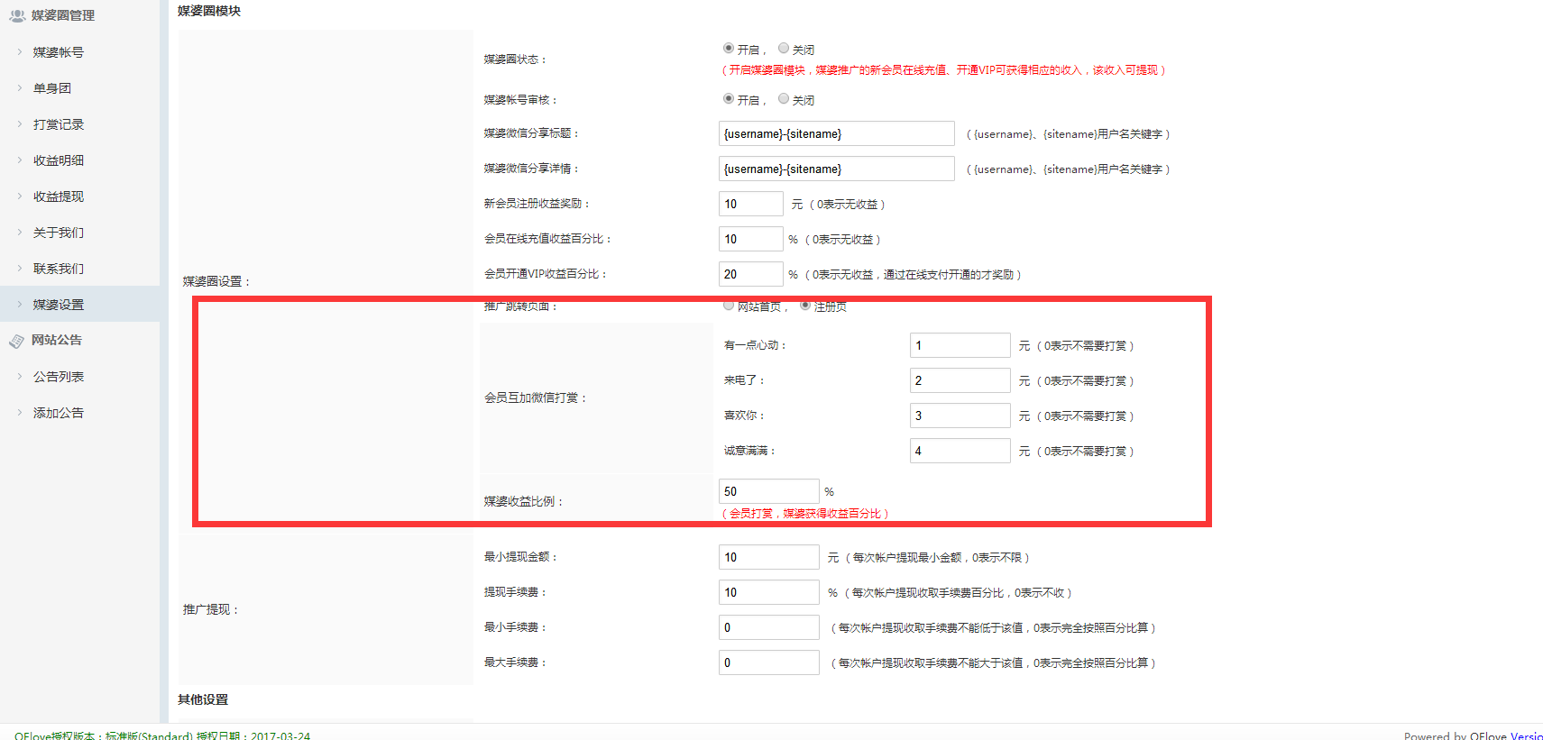Click the 有一点心动 amount field
The height and width of the screenshot is (740, 1543).
tap(960, 345)
